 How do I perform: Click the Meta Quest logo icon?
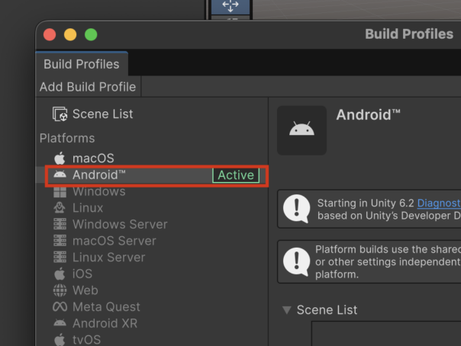point(60,307)
